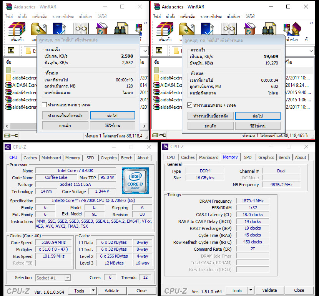Click the Test icon in left WinRAR toolbar
Viewport: 319px width, 296px height.
coord(60,29)
